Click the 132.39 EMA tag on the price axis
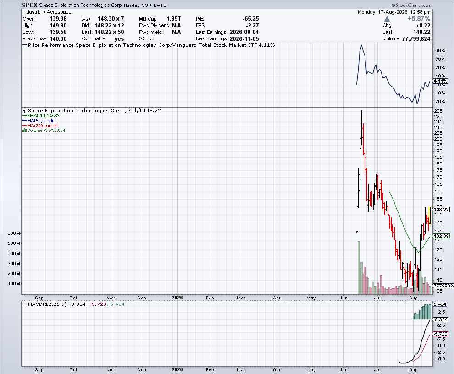The width and height of the screenshot is (454, 374). (441, 236)
